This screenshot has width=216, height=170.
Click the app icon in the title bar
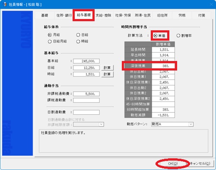click(x=5, y=4)
